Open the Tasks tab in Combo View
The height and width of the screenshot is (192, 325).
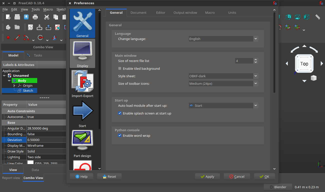coord(34,55)
